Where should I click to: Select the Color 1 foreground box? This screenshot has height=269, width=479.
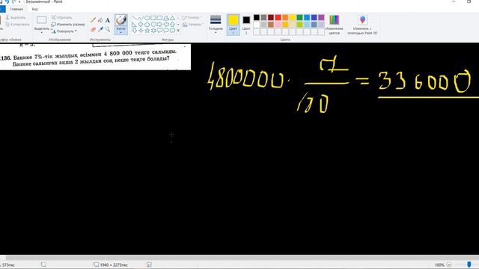click(233, 25)
